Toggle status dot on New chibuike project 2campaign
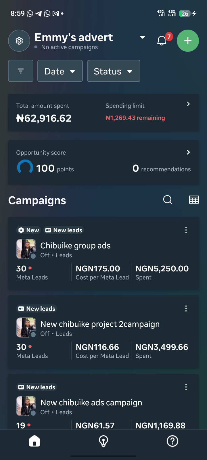This screenshot has height=460, width=207. point(33,334)
